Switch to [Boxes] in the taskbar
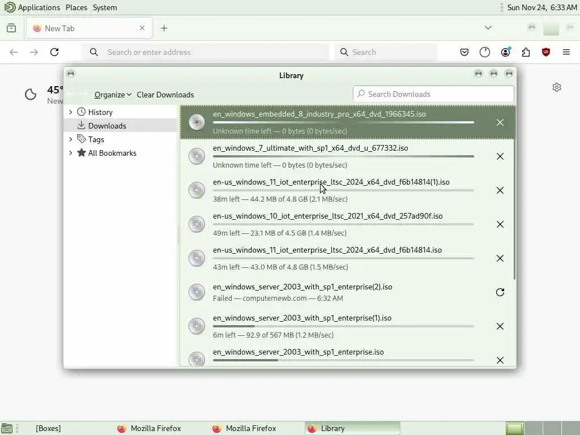Image resolution: width=580 pixels, height=435 pixels. click(x=48, y=428)
